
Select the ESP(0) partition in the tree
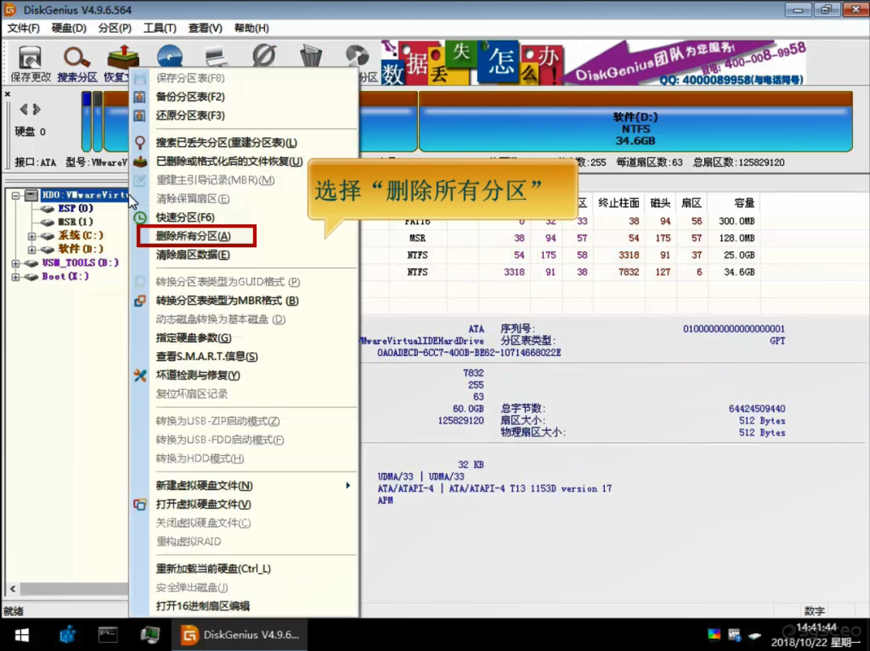click(75, 209)
